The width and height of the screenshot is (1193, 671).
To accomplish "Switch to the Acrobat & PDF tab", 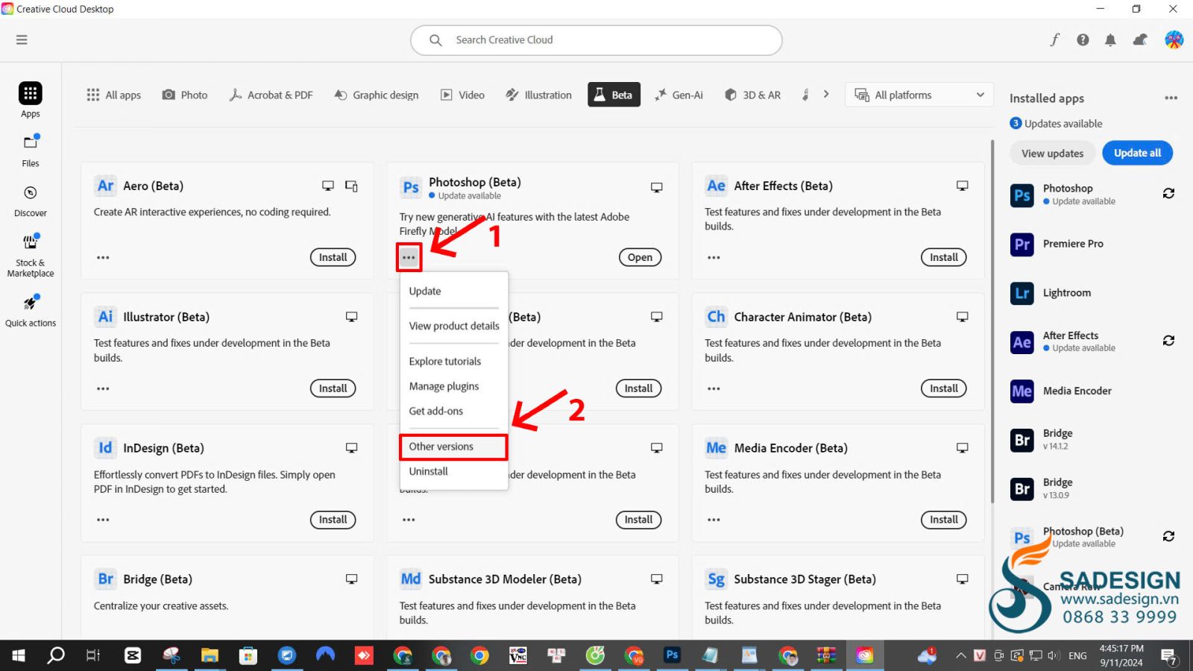I will 271,95.
